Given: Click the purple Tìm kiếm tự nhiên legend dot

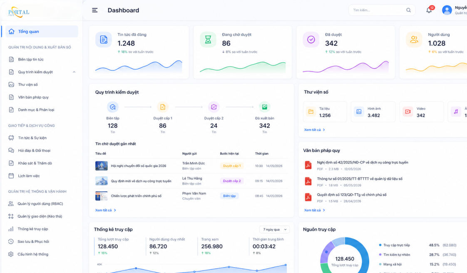Looking at the screenshot, I should [x=380, y=255].
